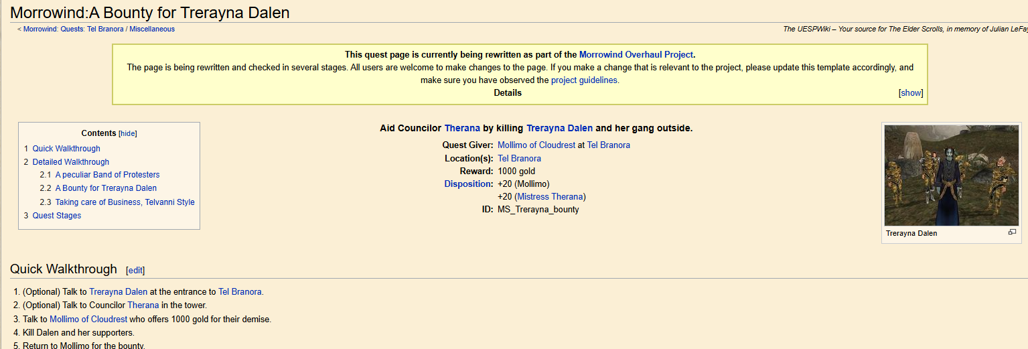Open the Mistress Therana link

point(550,197)
